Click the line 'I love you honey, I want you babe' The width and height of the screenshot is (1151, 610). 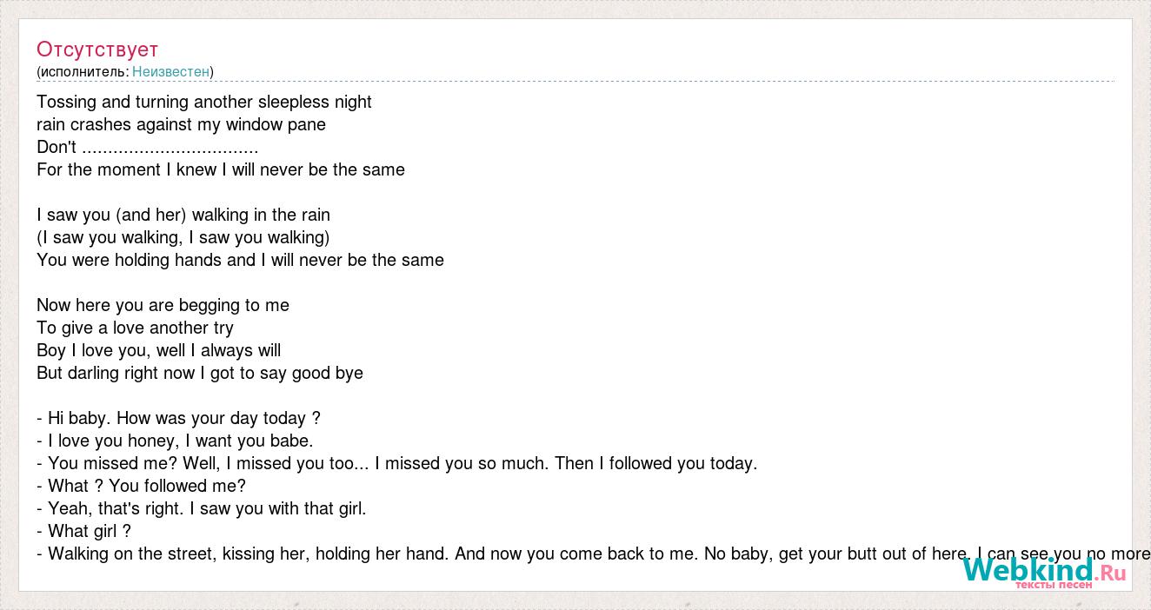[175, 441]
